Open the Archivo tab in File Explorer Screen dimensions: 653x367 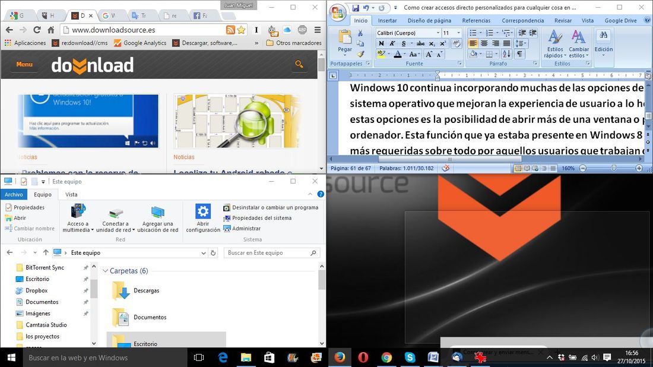[14, 195]
